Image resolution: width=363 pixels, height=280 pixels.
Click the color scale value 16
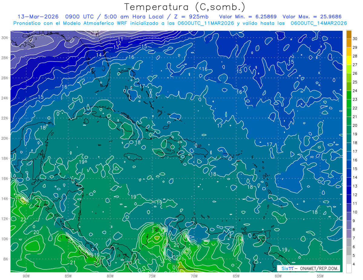pos(355,160)
